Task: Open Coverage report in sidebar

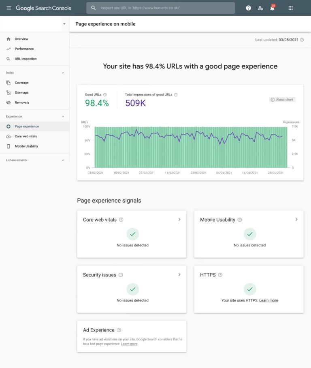Action: coord(35,83)
